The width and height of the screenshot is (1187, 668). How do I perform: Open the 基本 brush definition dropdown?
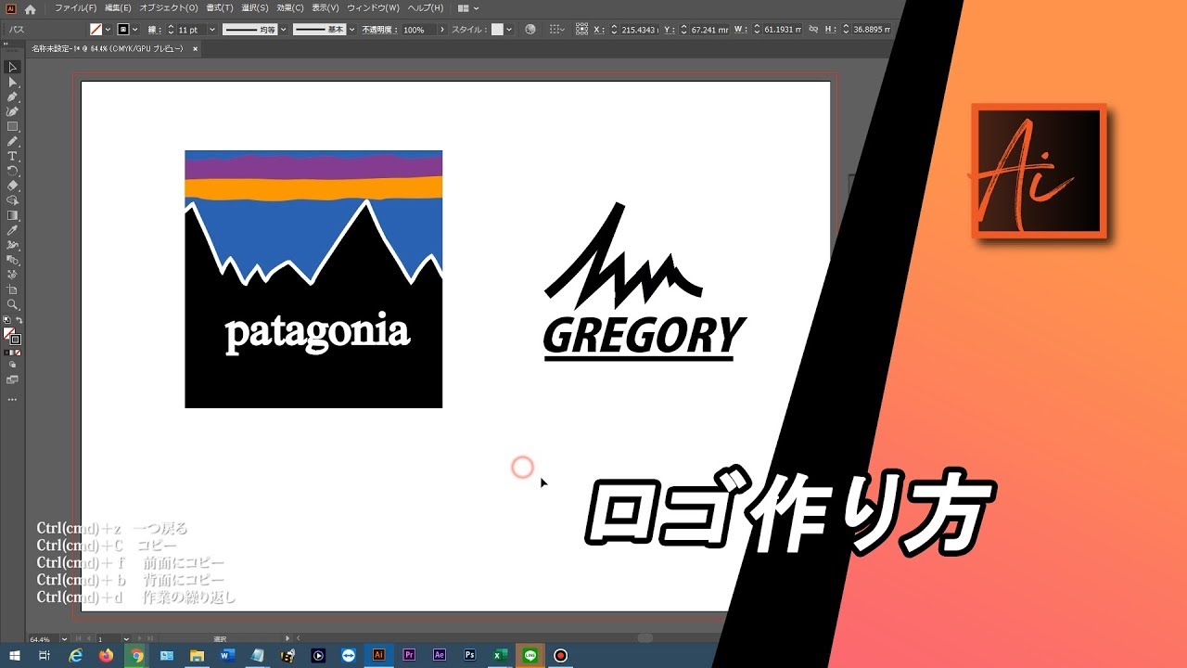351,30
